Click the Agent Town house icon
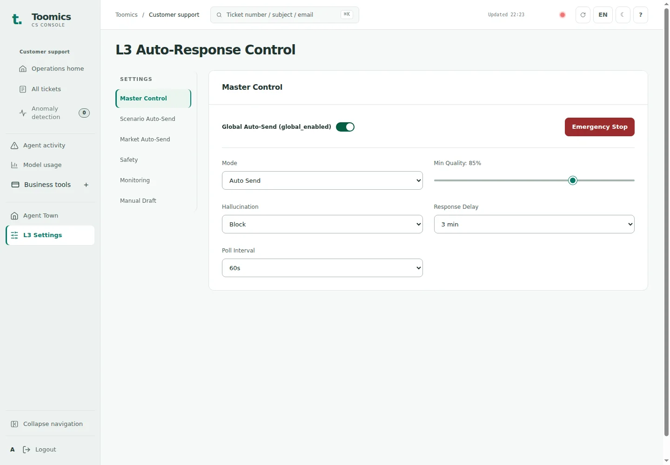This screenshot has height=465, width=670. pos(14,216)
